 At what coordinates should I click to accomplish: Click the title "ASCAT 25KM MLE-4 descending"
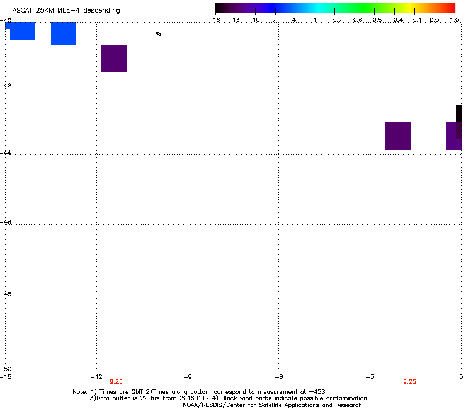[66, 11]
